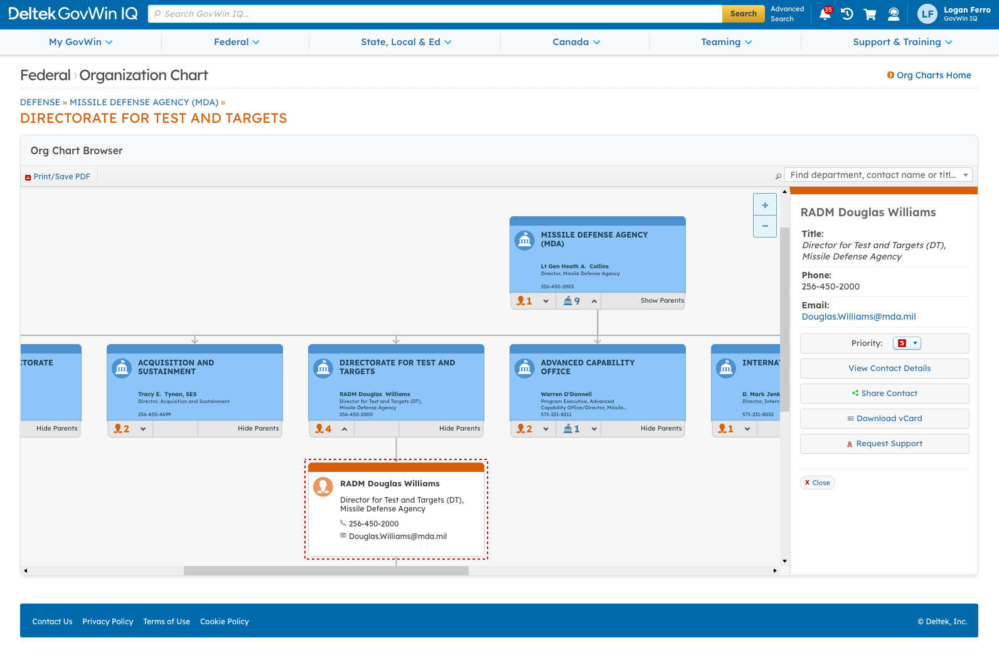The image size is (999, 665).
Task: Expand contacts in Advanced Capability Office node
Action: click(546, 429)
